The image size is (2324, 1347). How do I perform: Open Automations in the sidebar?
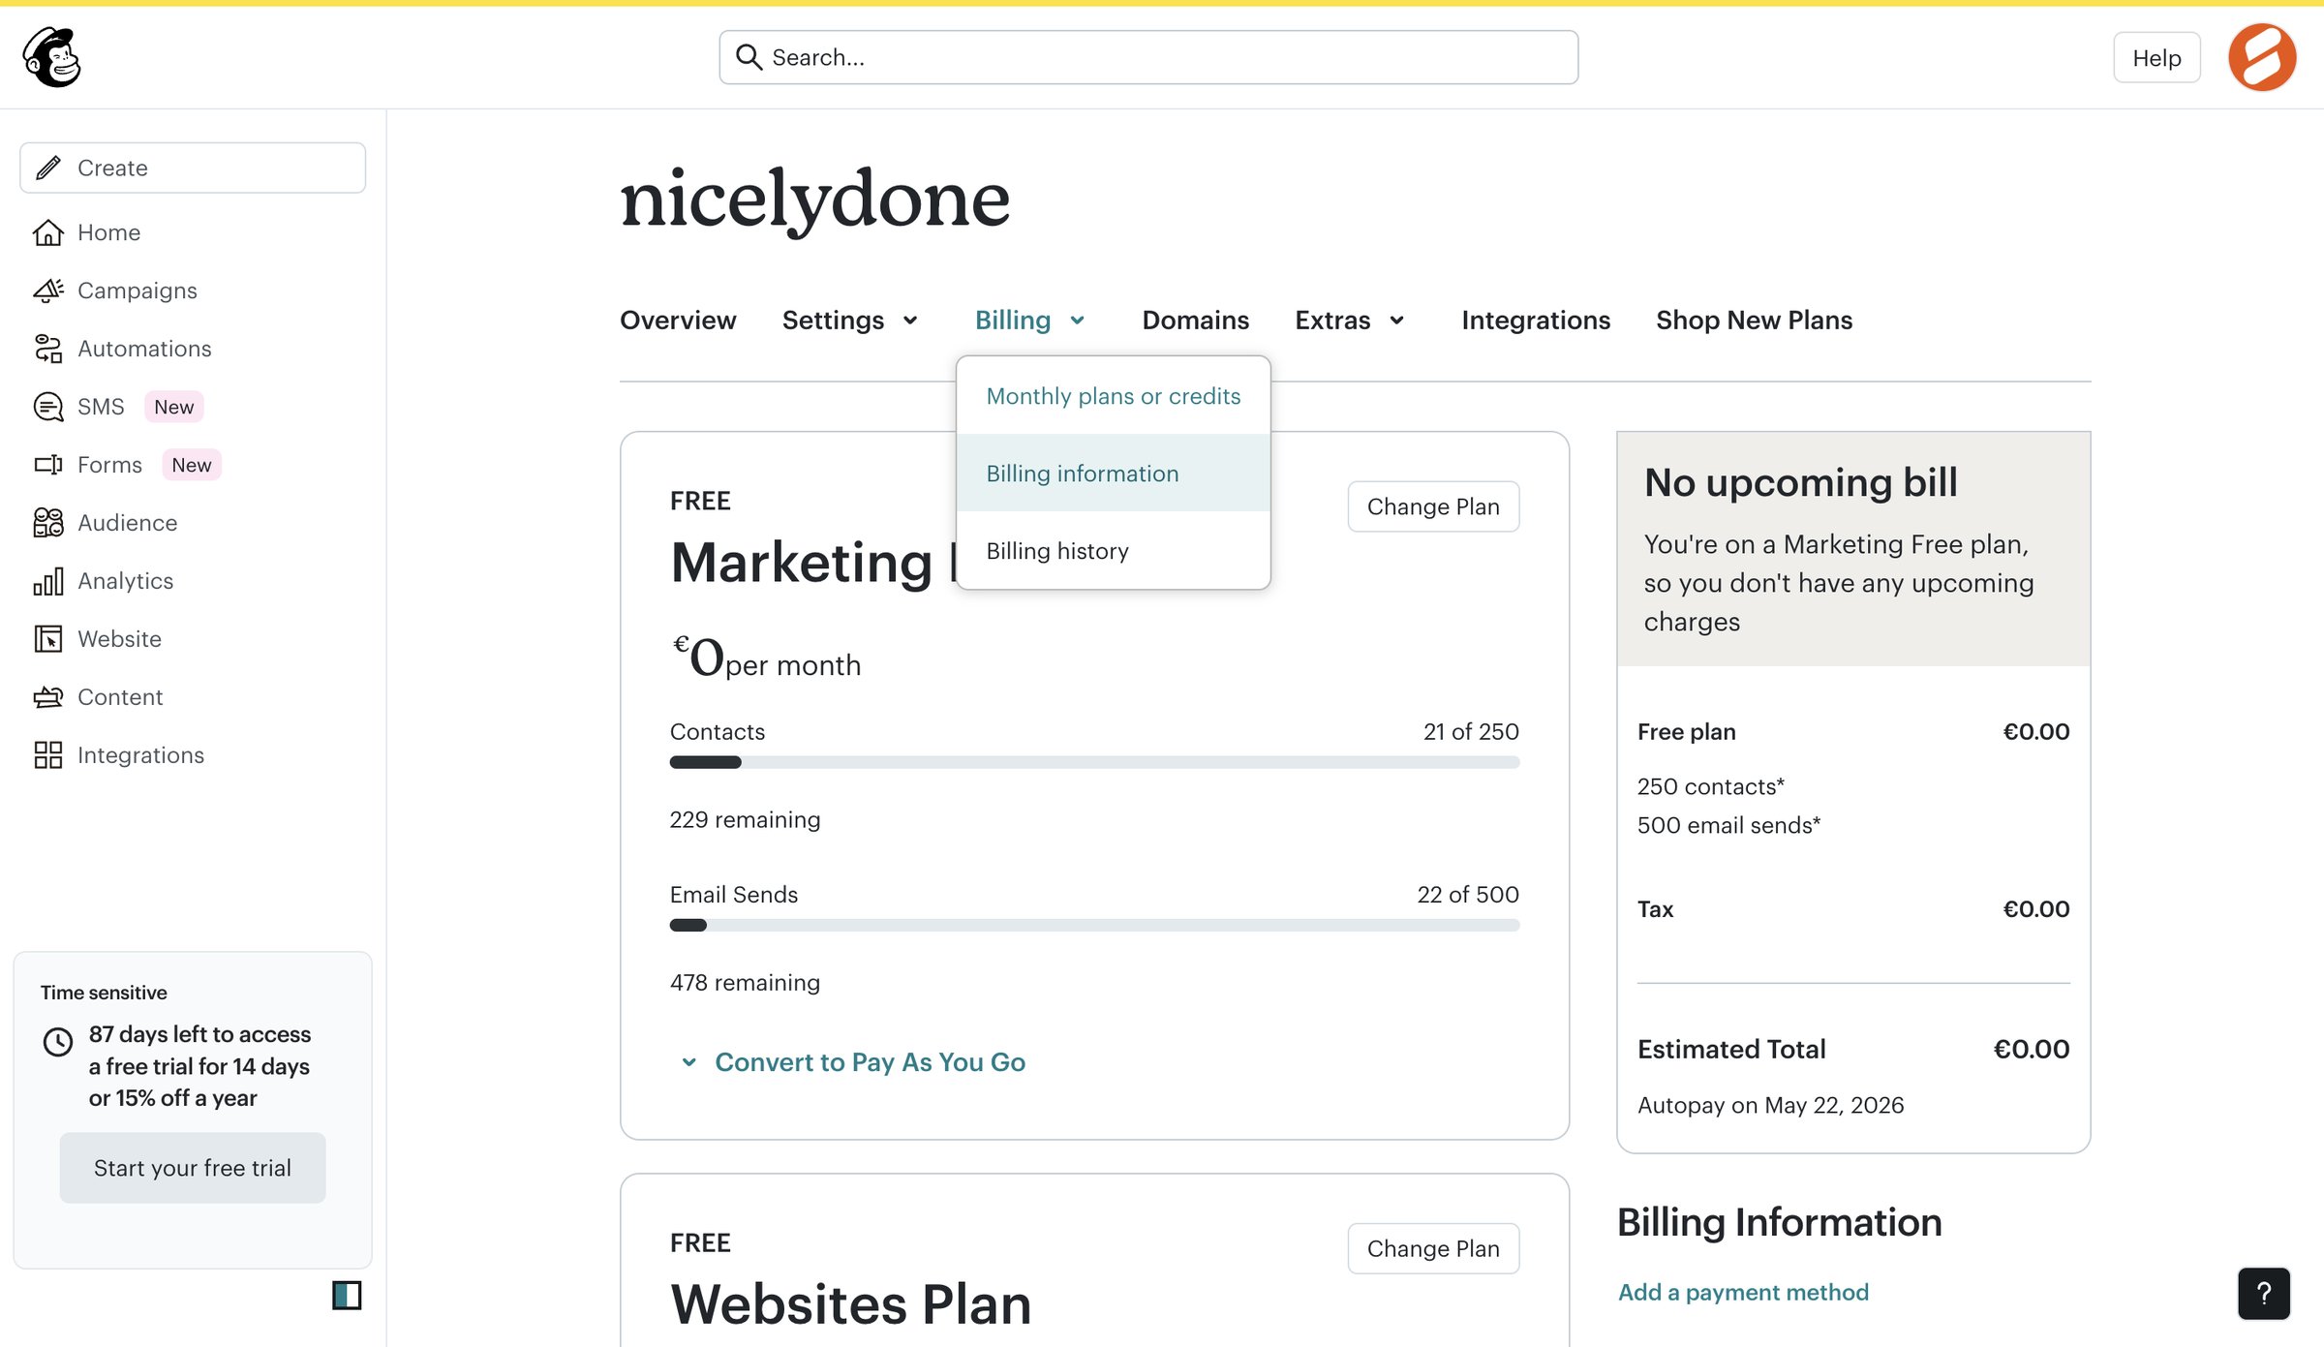[144, 349]
